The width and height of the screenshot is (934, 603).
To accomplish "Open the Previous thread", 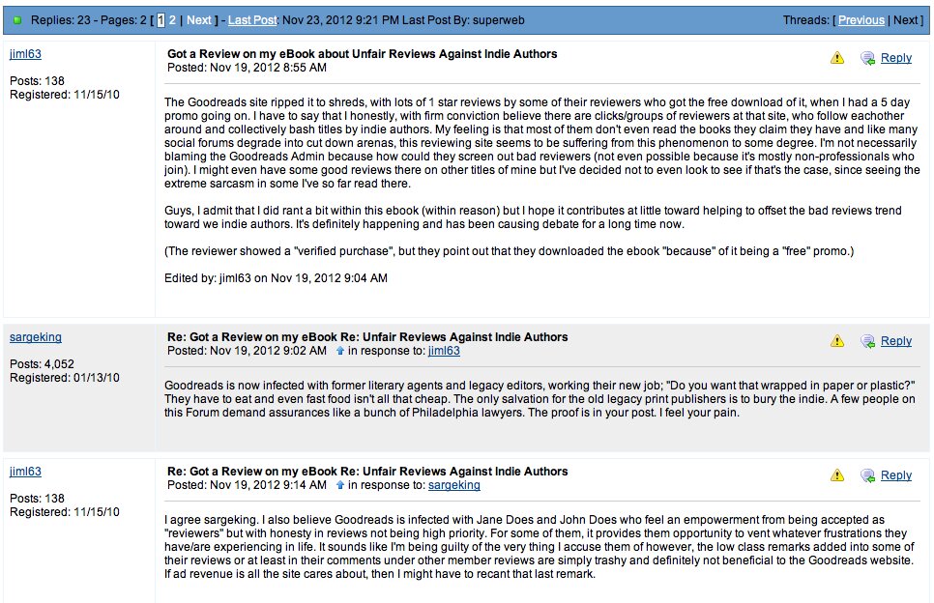I will 861,20.
